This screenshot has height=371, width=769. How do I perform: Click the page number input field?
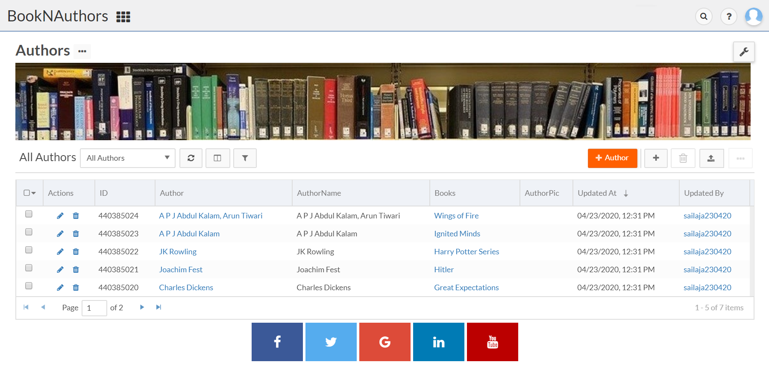pyautogui.click(x=94, y=308)
